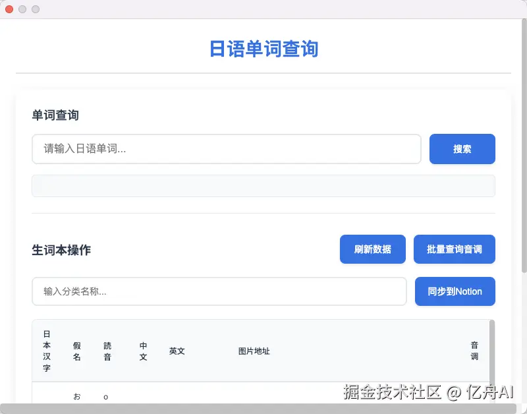Click the 読音 column header

107,351
